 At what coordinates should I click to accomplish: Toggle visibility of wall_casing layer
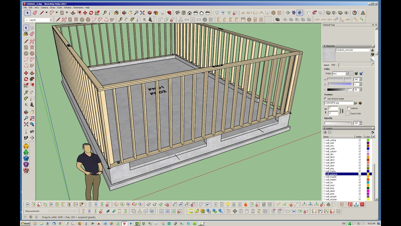click(x=360, y=140)
